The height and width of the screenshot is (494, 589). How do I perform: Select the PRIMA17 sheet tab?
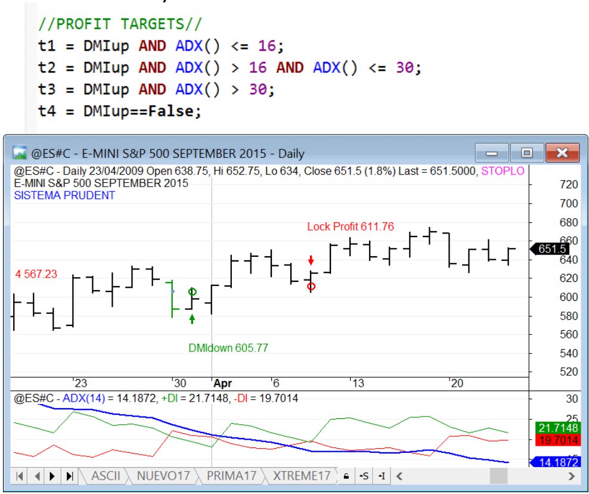[231, 476]
